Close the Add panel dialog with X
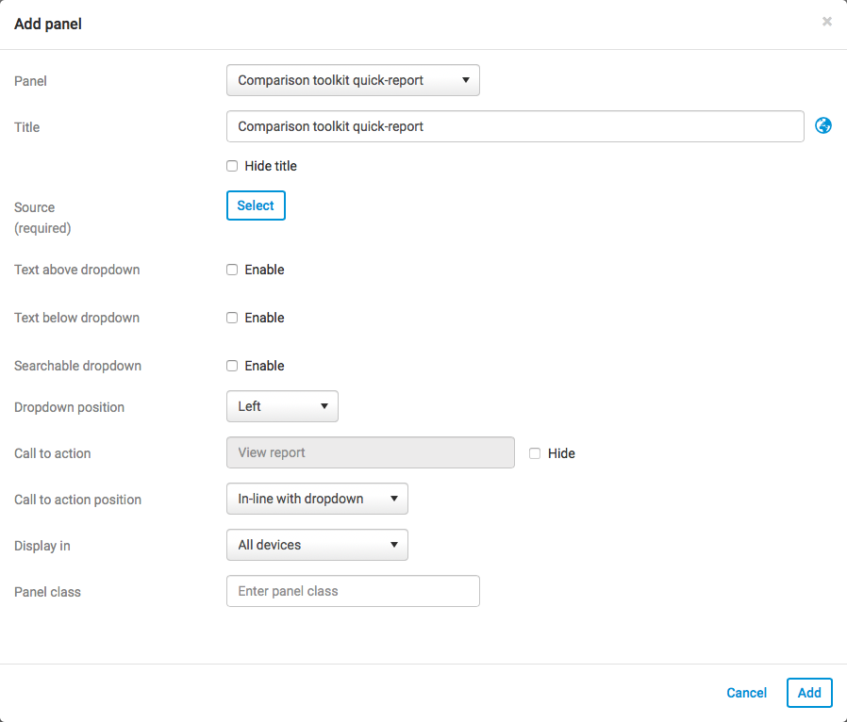847x722 pixels. (x=827, y=22)
